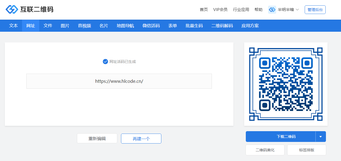Click the 首页 link in header
Image resolution: width=341 pixels, height=161 pixels.
click(204, 10)
